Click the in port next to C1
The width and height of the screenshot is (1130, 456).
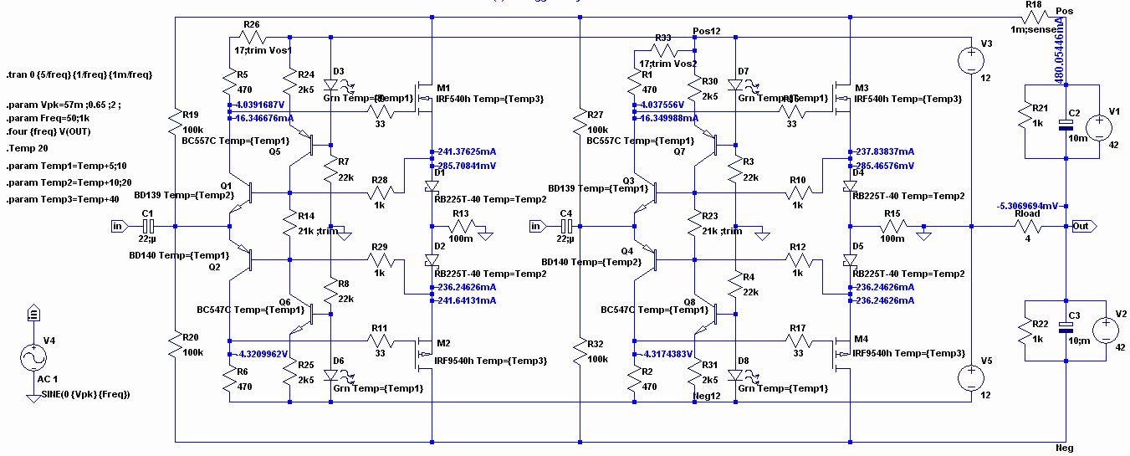(x=121, y=226)
